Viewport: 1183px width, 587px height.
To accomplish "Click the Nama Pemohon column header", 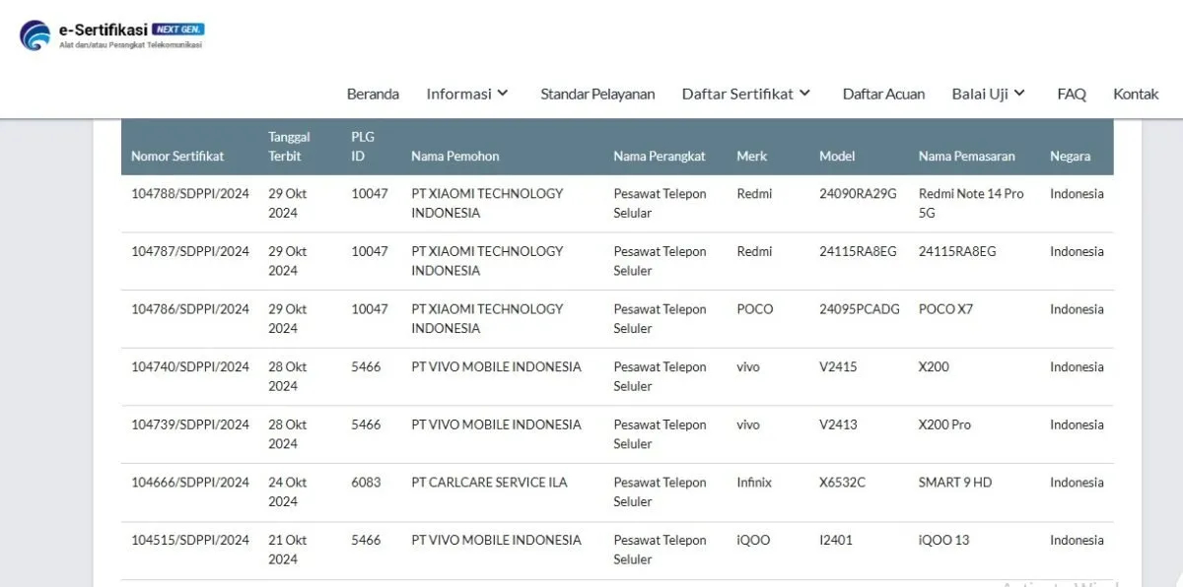I will tap(455, 156).
